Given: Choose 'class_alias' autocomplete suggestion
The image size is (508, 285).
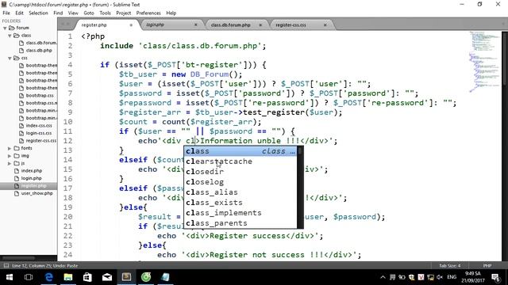Looking at the screenshot, I should (x=241, y=192).
